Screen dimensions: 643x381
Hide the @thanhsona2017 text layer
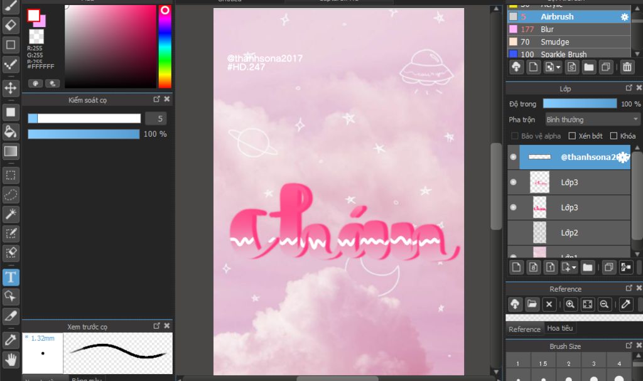(x=513, y=157)
